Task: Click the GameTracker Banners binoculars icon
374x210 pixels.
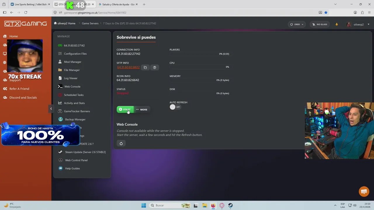Action: pyautogui.click(x=60, y=111)
